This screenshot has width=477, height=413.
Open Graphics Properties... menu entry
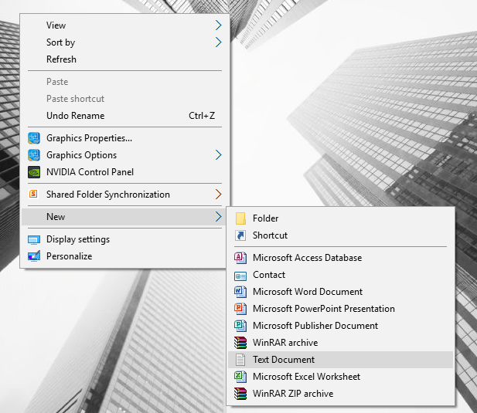click(x=124, y=138)
